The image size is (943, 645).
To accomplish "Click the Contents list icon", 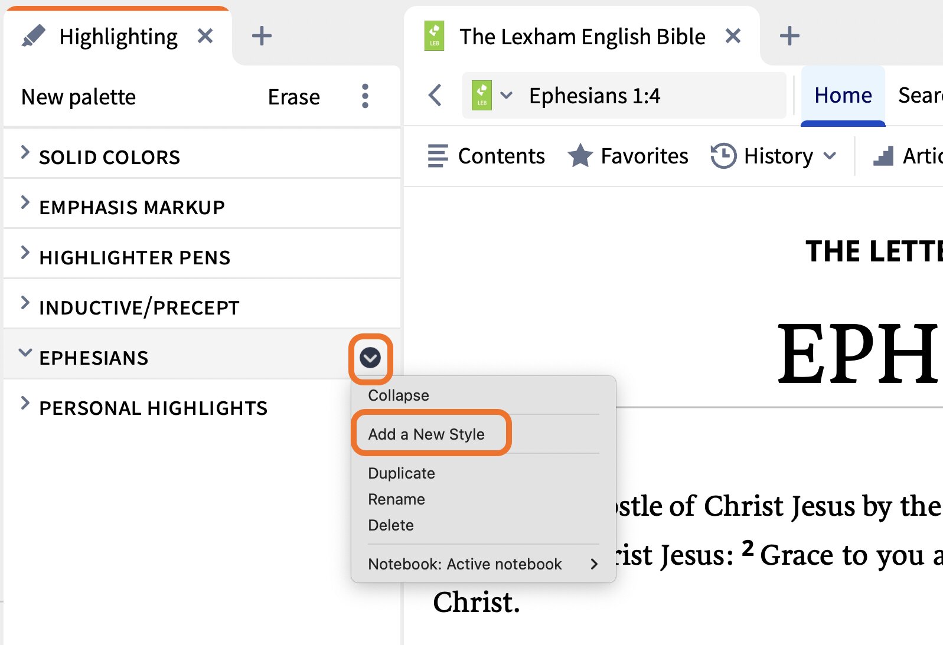I will coord(438,156).
